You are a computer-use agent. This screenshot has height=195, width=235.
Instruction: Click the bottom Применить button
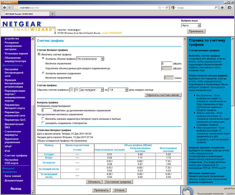coord(101,190)
